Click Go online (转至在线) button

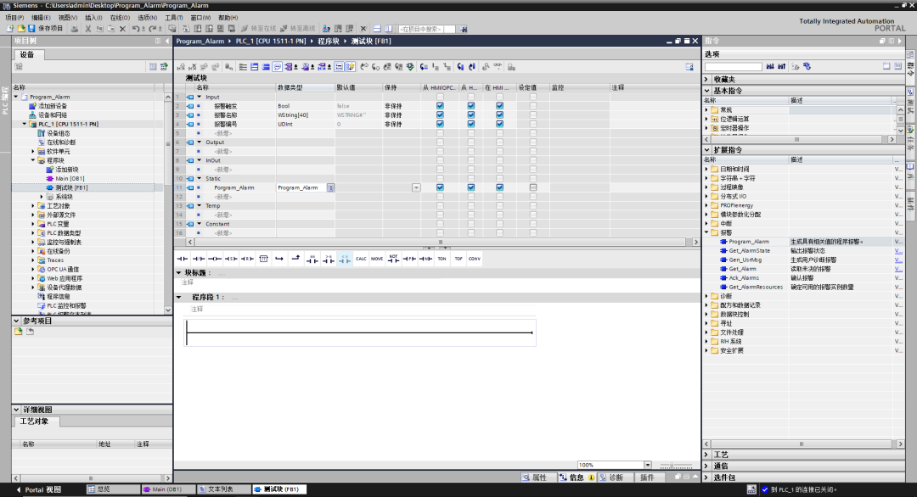pyautogui.click(x=258, y=29)
